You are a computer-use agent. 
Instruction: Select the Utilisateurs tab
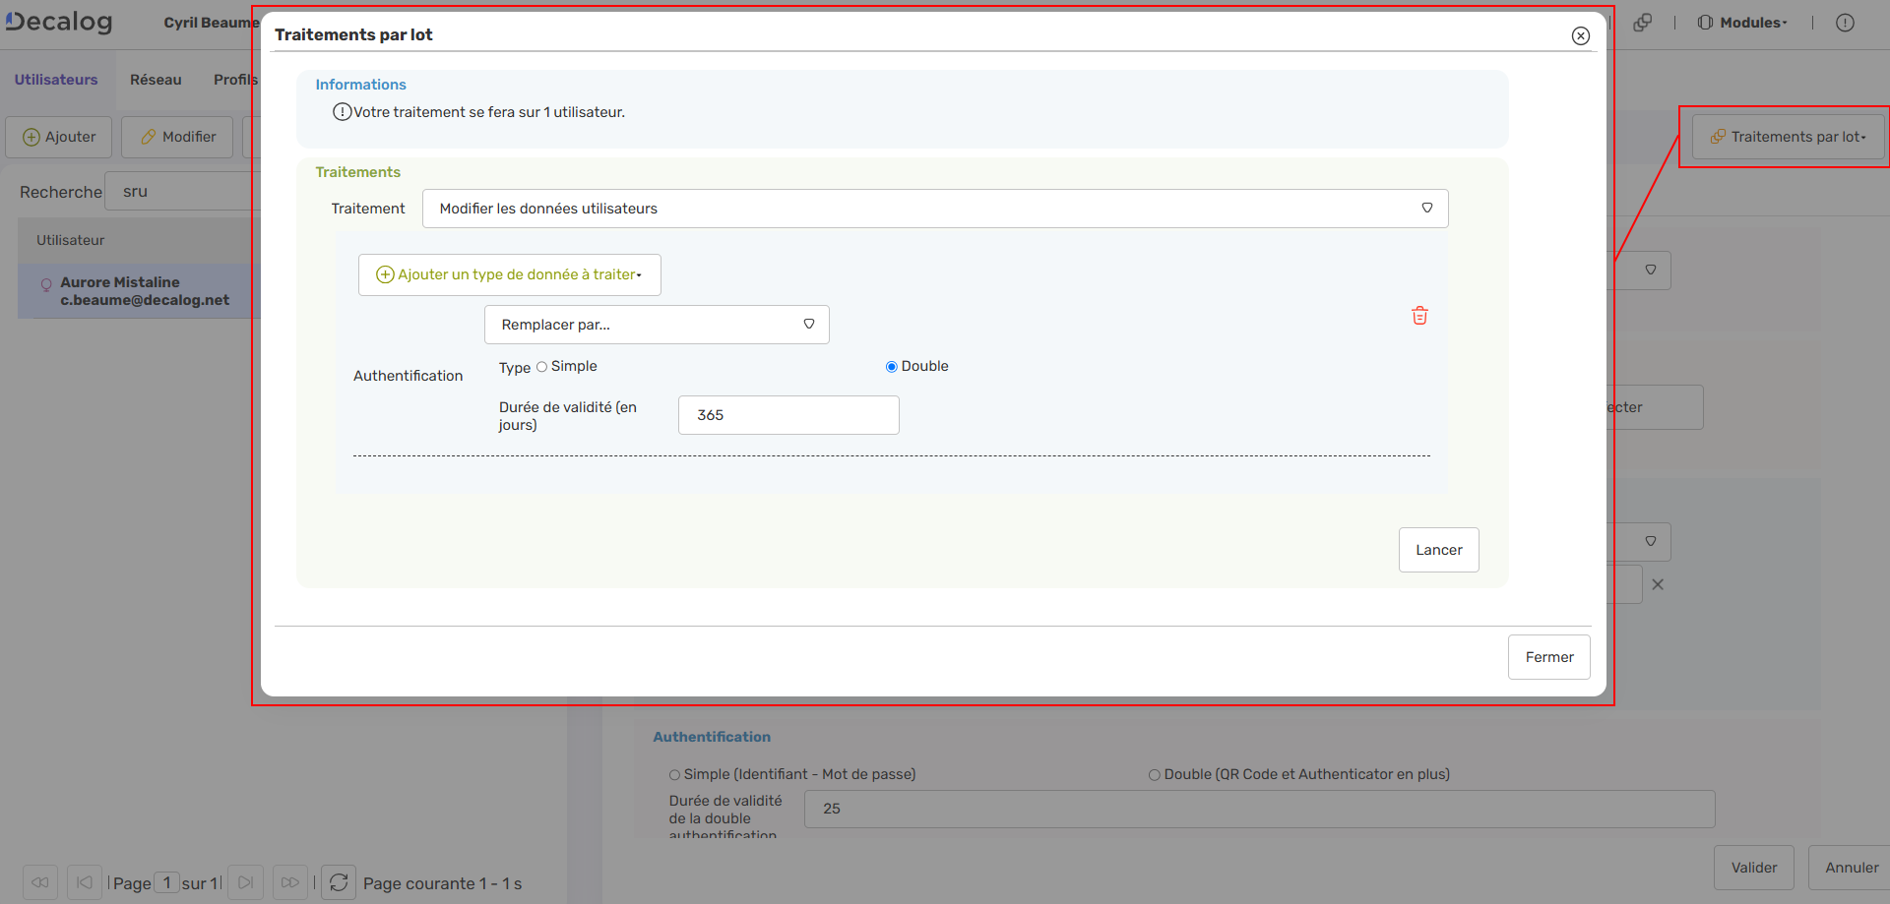[x=56, y=80]
